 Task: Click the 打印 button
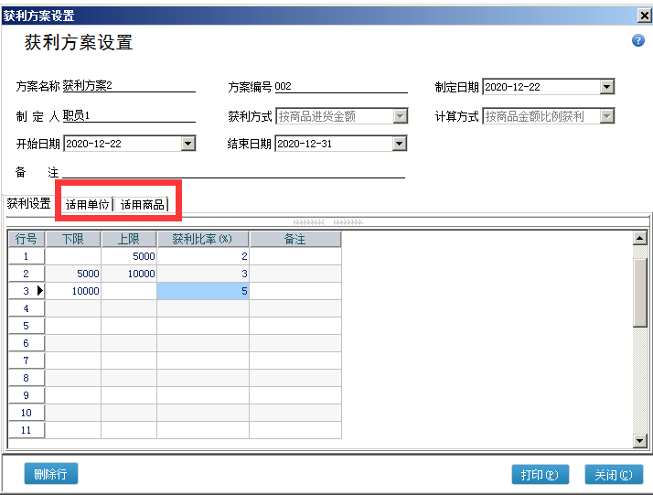click(x=540, y=475)
